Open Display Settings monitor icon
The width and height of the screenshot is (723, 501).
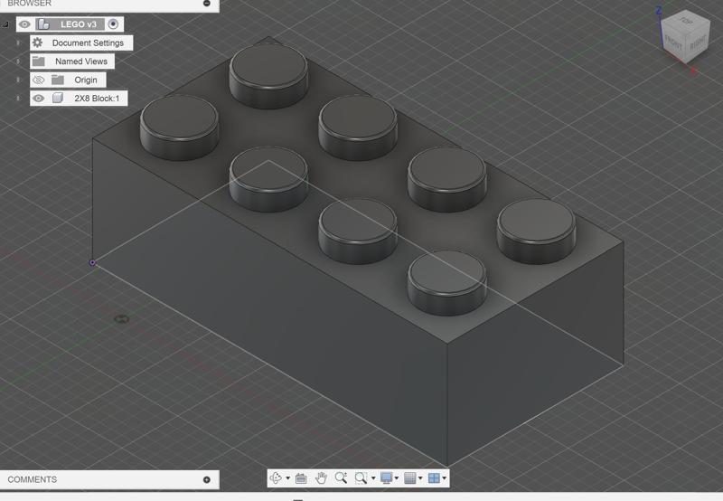tap(387, 477)
